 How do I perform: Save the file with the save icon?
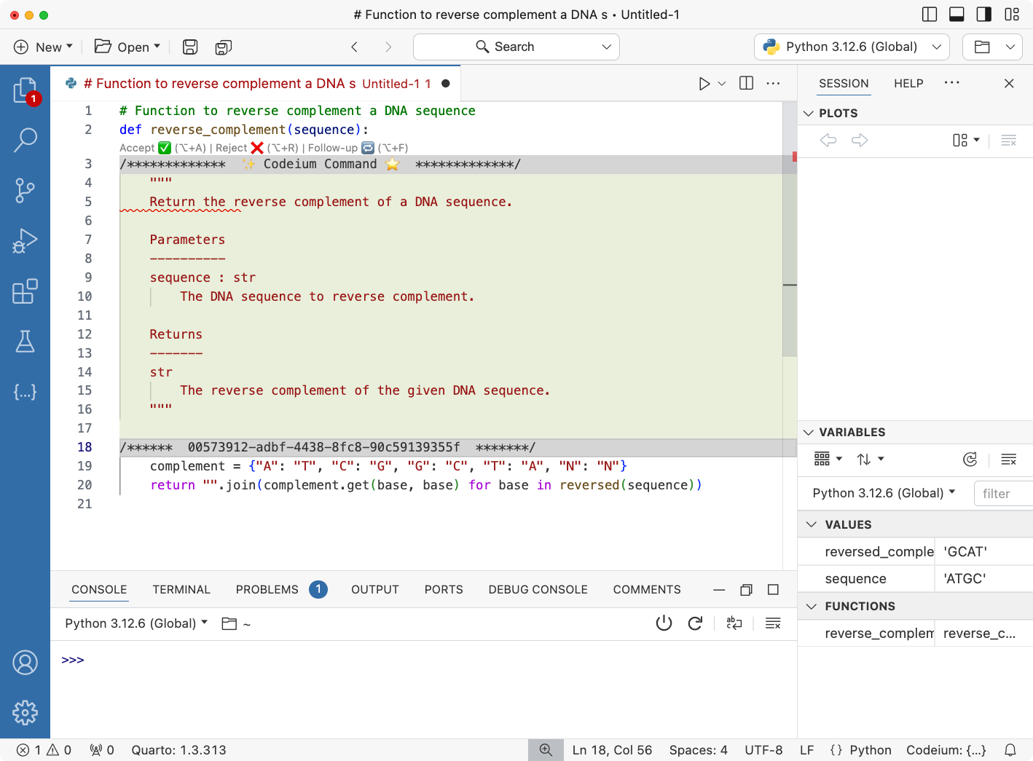coord(189,47)
